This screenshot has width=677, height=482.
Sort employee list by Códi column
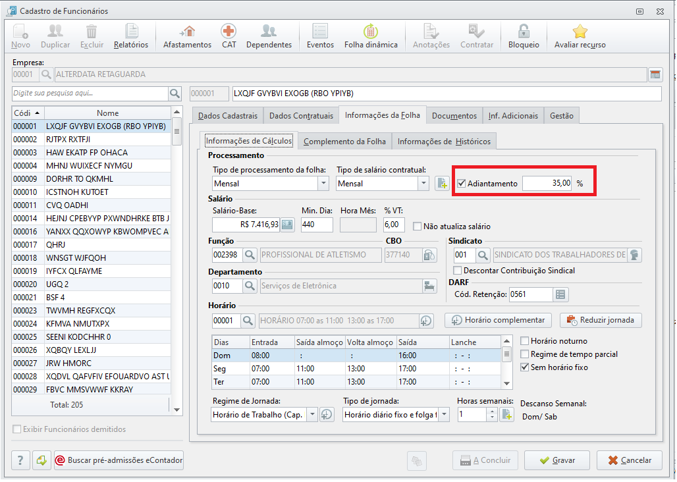[x=28, y=113]
